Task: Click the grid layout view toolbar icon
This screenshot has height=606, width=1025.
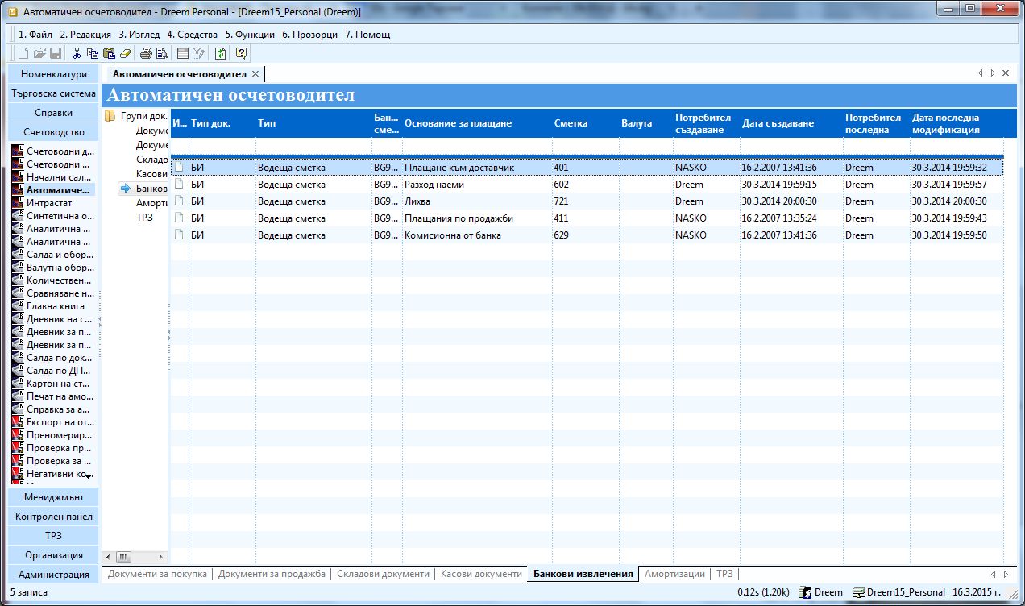Action: [x=183, y=53]
